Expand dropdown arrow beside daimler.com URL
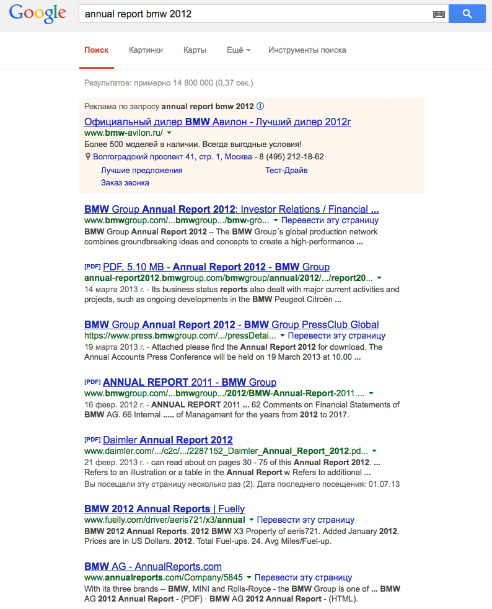This screenshot has height=609, width=492. click(x=374, y=451)
